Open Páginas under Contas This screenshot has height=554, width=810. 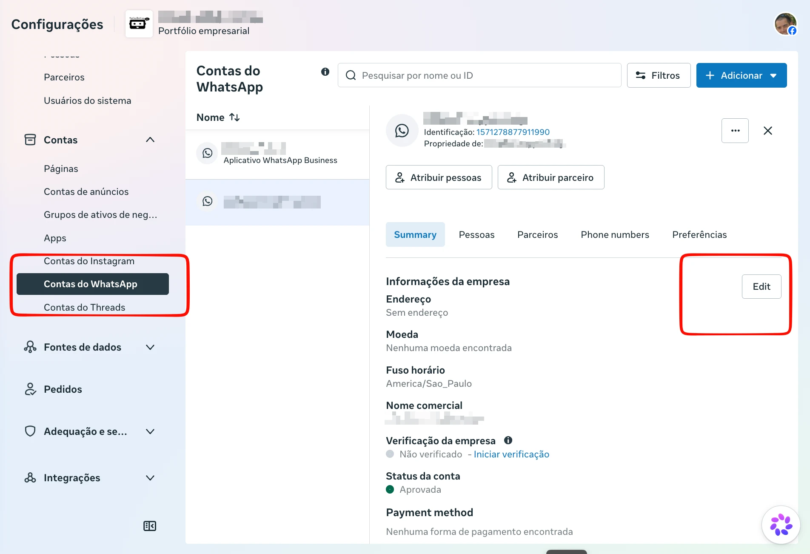[61, 168]
